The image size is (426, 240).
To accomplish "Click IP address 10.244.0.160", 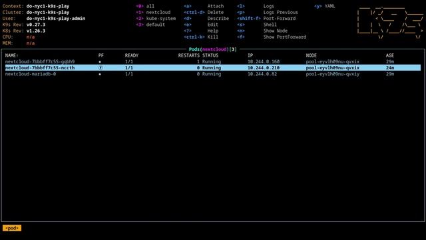I will click(x=264, y=62).
